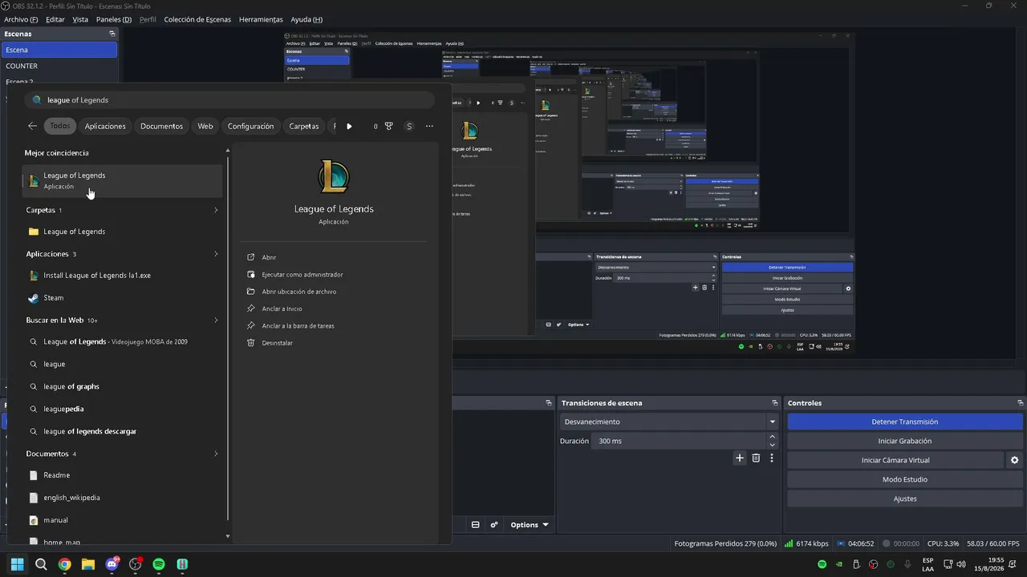Open Spotify from the taskbar
The height and width of the screenshot is (577, 1027).
[159, 564]
